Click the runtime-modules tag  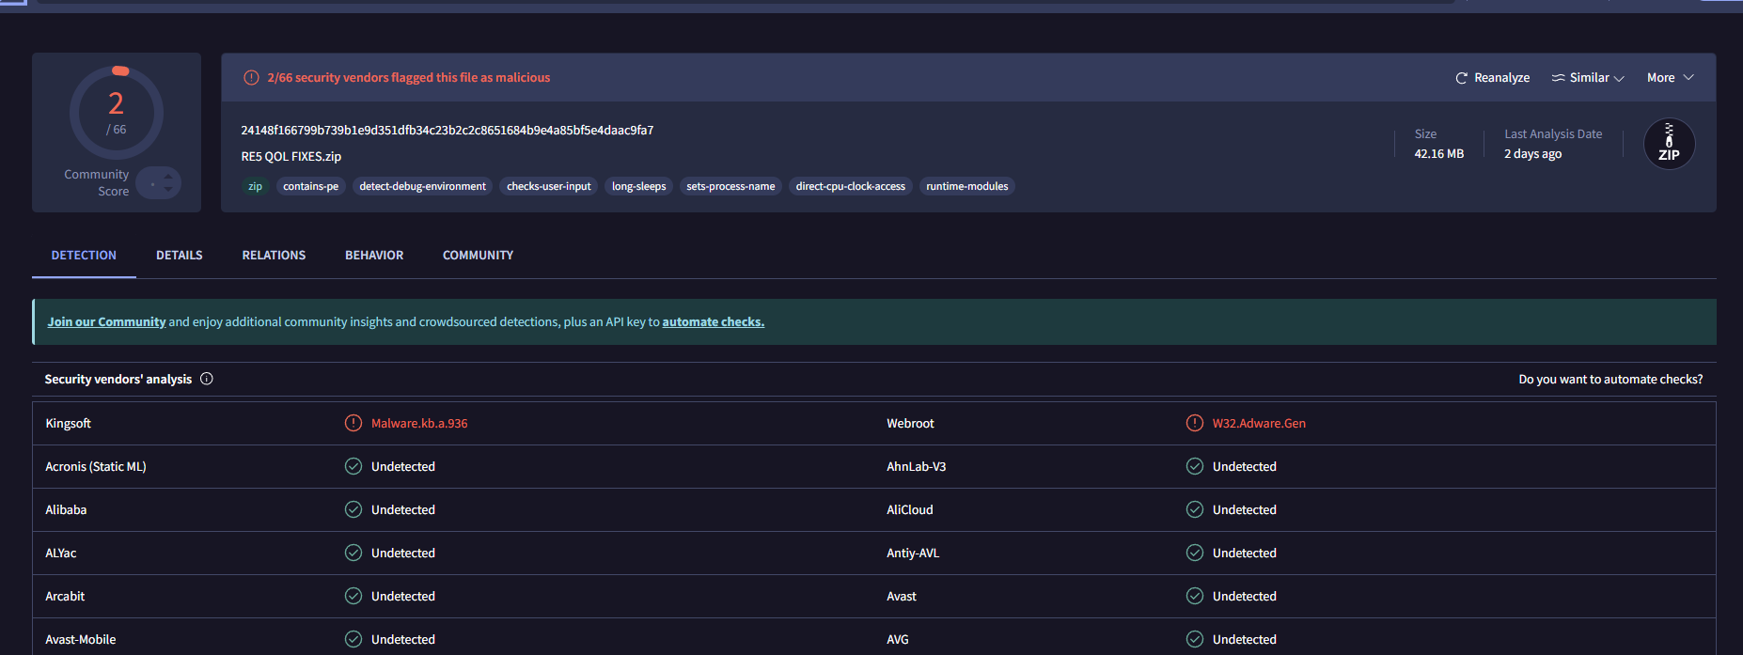pyautogui.click(x=966, y=186)
